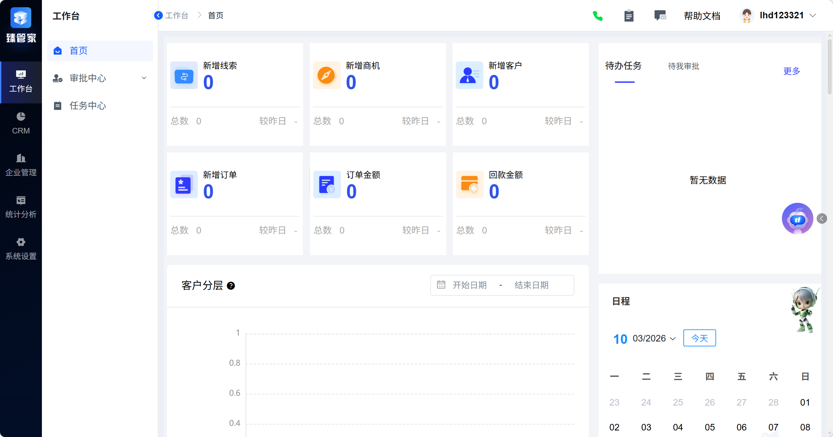The height and width of the screenshot is (437, 833).
Task: Click the 更多 link in tasks panel
Action: [791, 71]
